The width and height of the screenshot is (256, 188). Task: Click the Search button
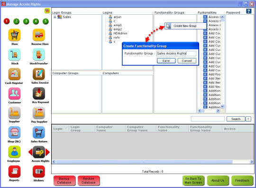[x=236, y=119]
